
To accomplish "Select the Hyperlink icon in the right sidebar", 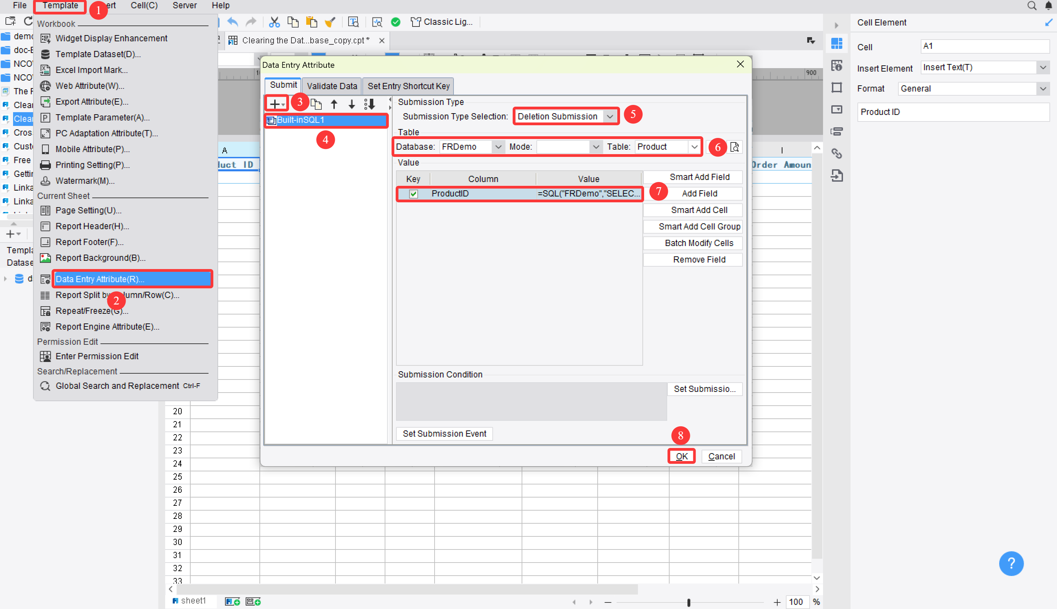I will pyautogui.click(x=837, y=153).
